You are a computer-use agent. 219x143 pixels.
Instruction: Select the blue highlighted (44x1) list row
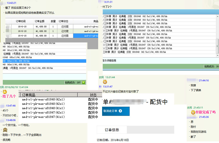[x=44, y=61]
